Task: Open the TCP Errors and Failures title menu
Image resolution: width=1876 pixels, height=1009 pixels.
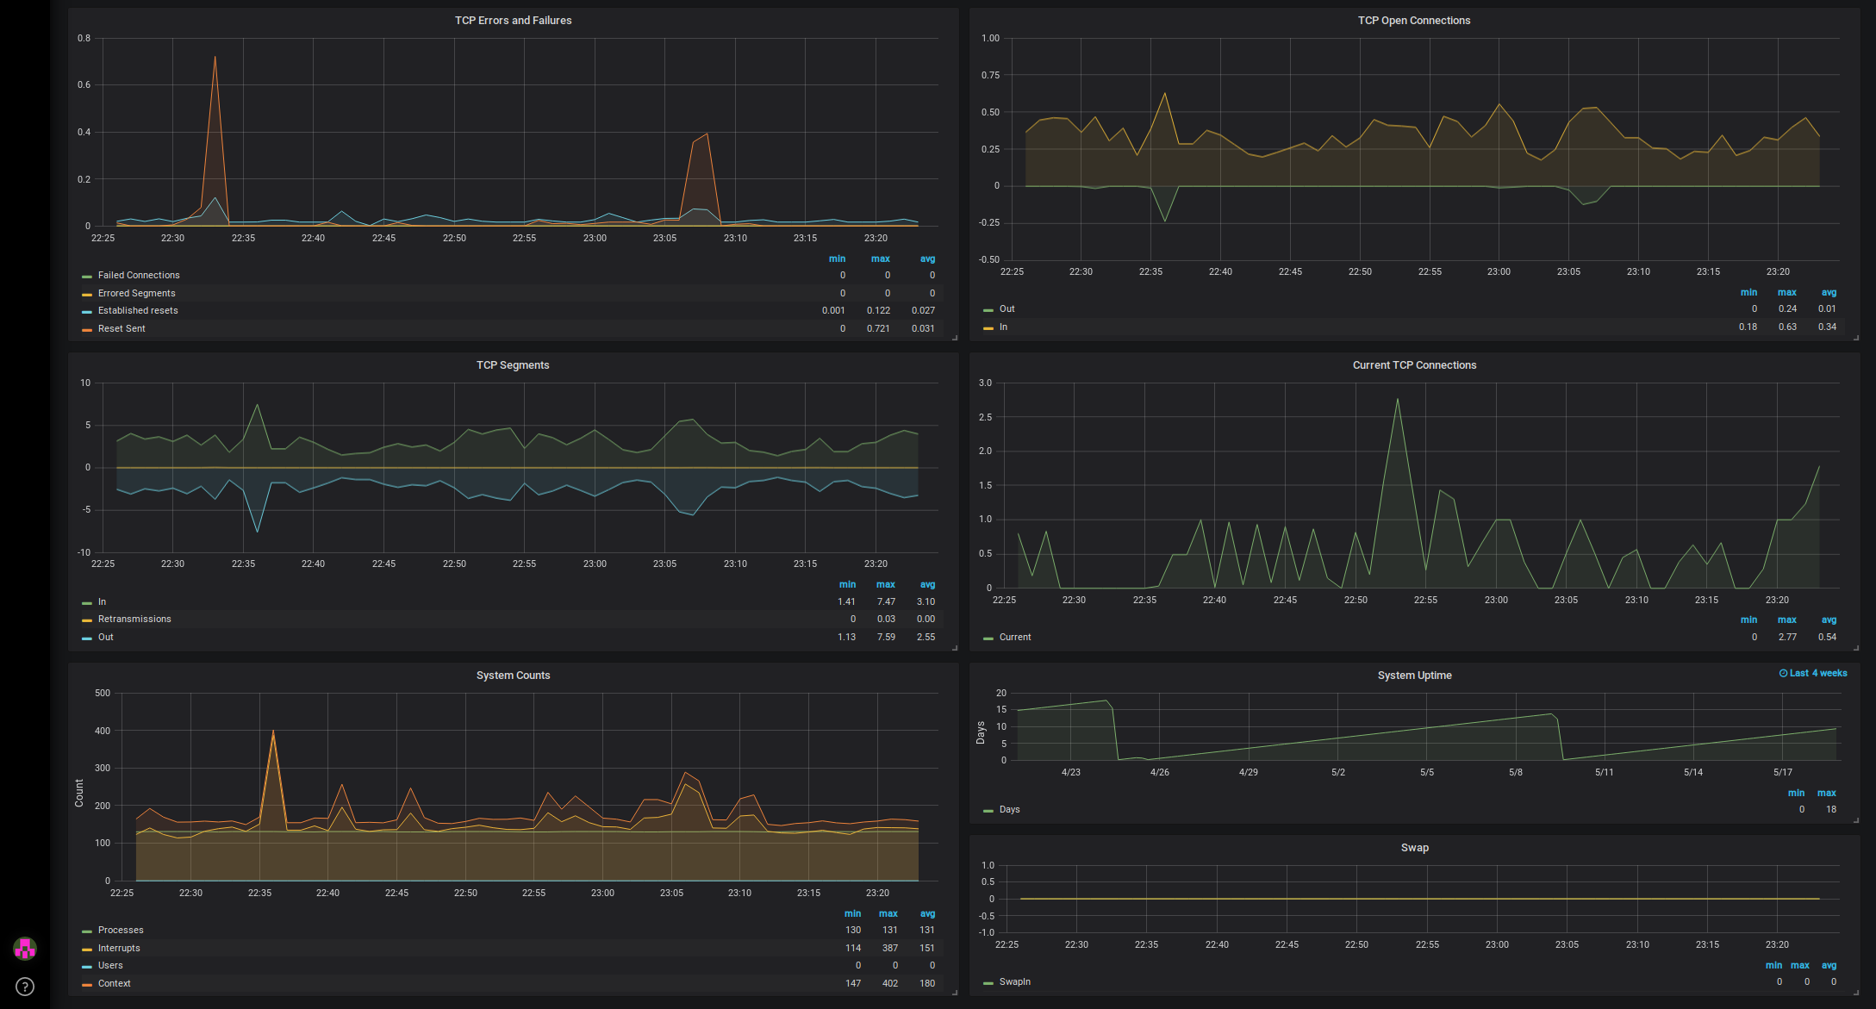Action: [513, 21]
